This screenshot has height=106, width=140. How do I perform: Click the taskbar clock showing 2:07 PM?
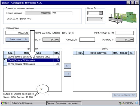[x=129, y=103]
